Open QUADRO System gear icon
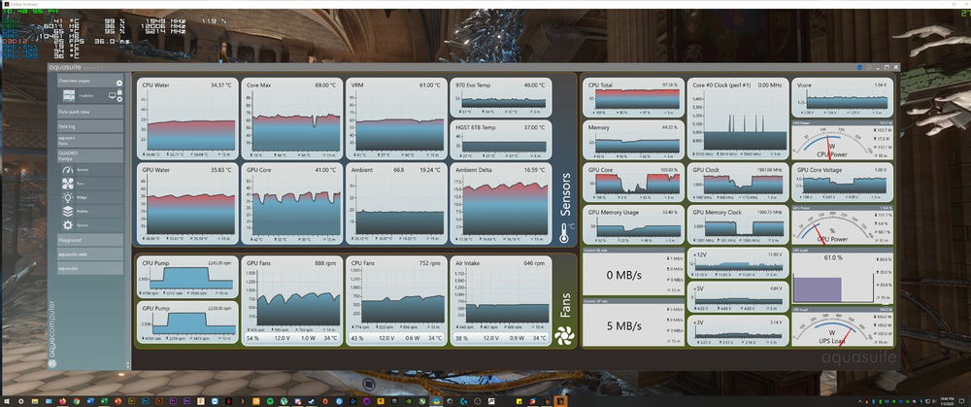971x407 pixels. pyautogui.click(x=68, y=225)
